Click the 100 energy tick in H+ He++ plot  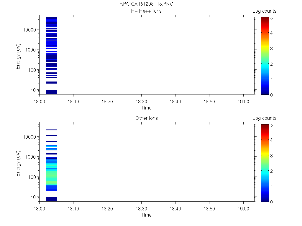tap(32, 70)
